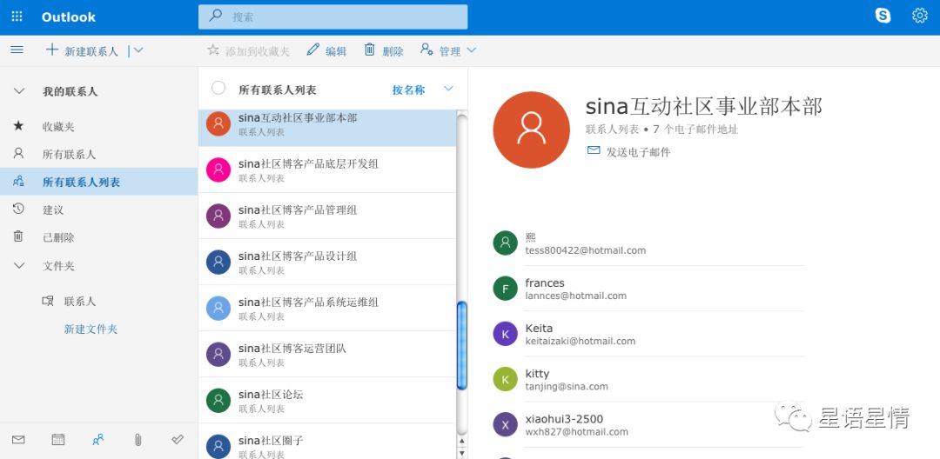This screenshot has height=459, width=940.
Task: Click the contact list scrollbar thumb
Action: click(x=461, y=345)
